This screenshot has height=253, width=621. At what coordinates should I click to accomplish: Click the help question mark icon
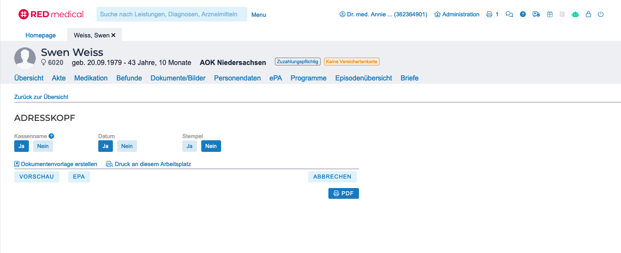pyautogui.click(x=523, y=14)
